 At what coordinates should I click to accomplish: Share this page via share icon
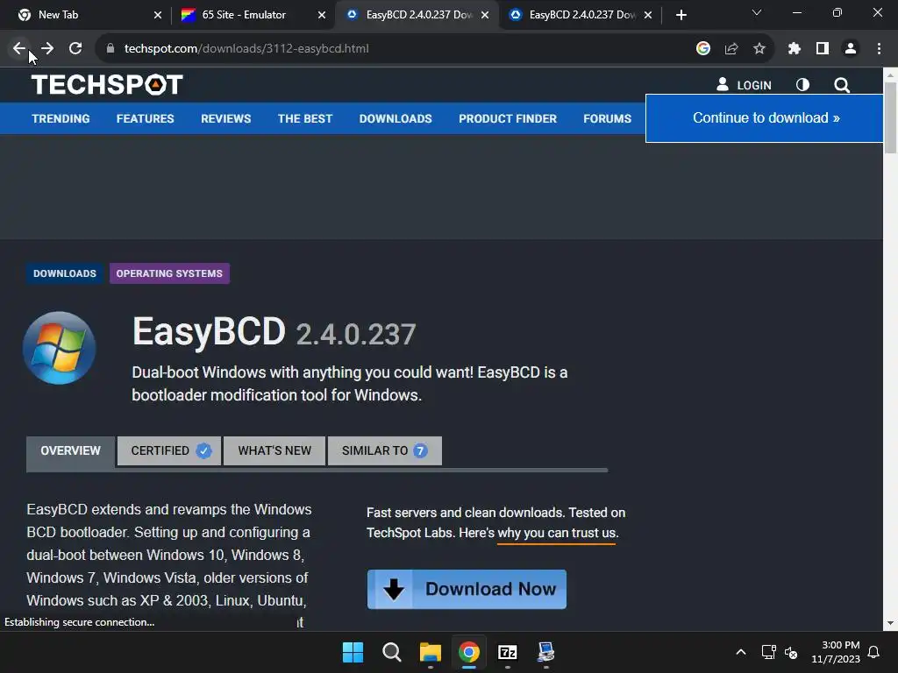point(731,49)
